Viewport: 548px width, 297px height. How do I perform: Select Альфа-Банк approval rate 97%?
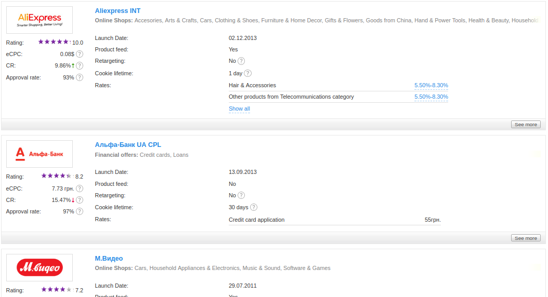tap(69, 211)
